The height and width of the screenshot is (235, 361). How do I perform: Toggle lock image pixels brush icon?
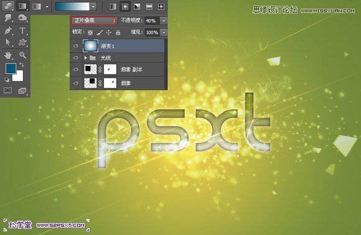(99, 32)
